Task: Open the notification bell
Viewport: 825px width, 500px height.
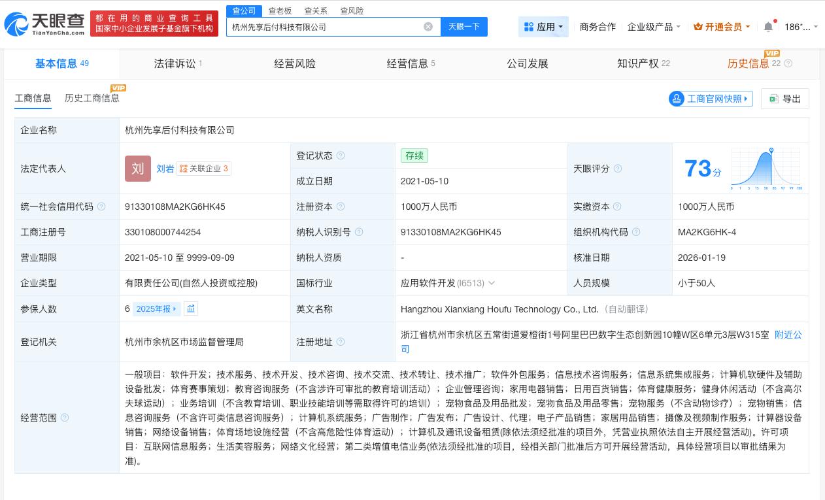Action: pos(768,27)
